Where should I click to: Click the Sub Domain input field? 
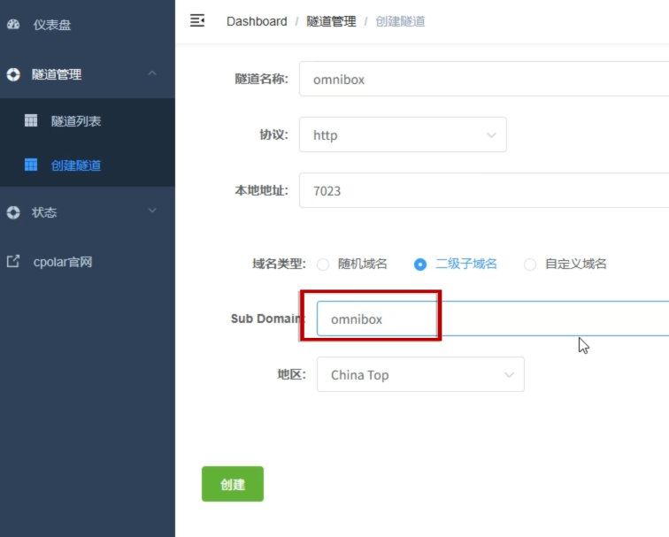pyautogui.click(x=496, y=318)
